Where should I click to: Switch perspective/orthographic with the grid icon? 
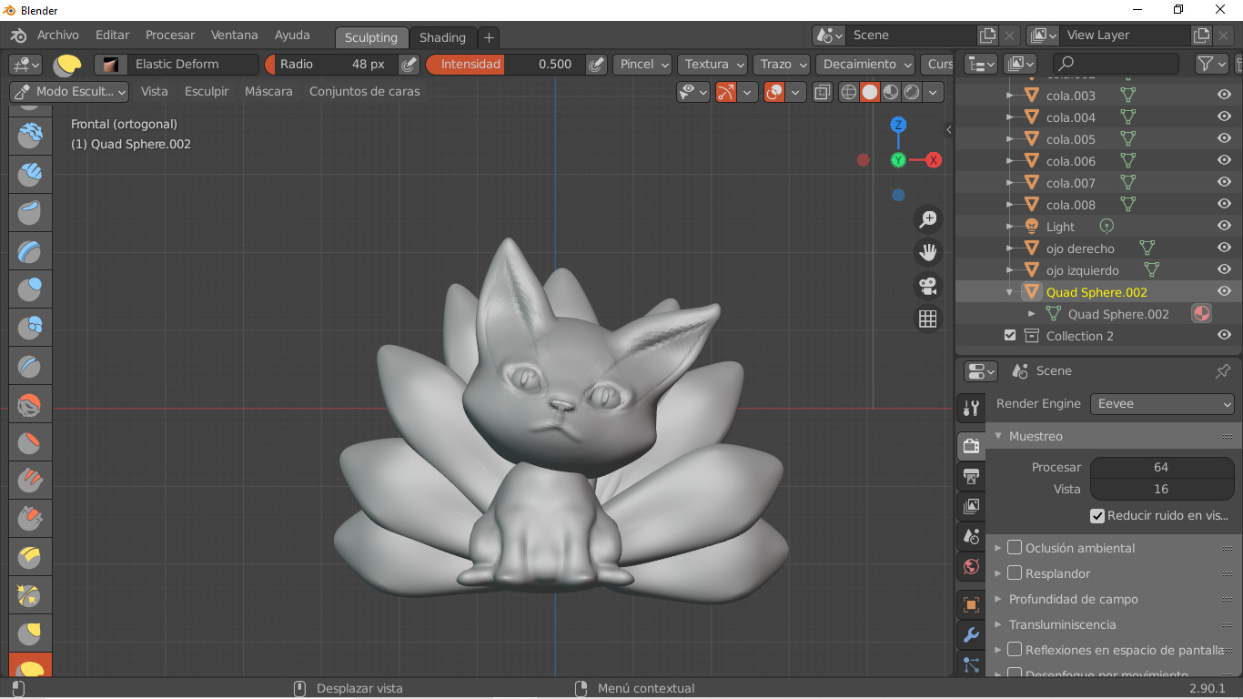click(x=927, y=319)
